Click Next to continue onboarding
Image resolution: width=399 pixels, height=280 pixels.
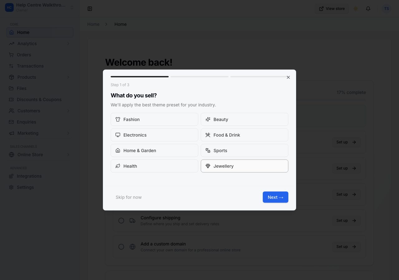point(276,197)
